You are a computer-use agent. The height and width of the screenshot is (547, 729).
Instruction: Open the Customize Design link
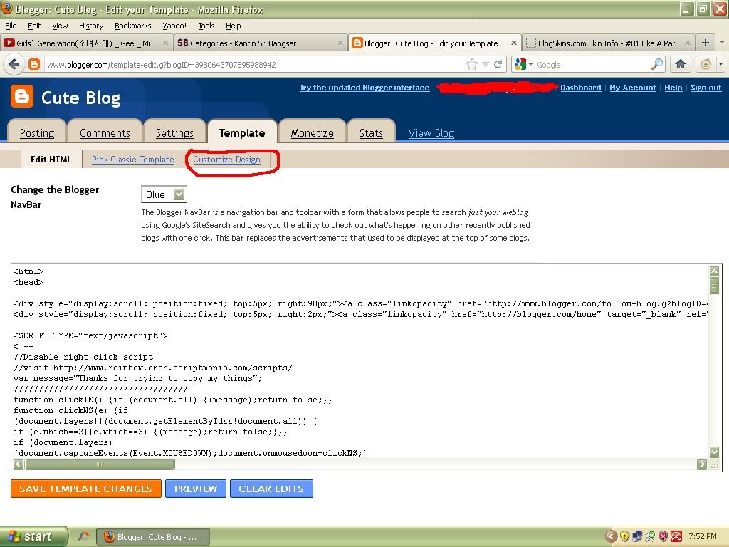[x=226, y=160]
